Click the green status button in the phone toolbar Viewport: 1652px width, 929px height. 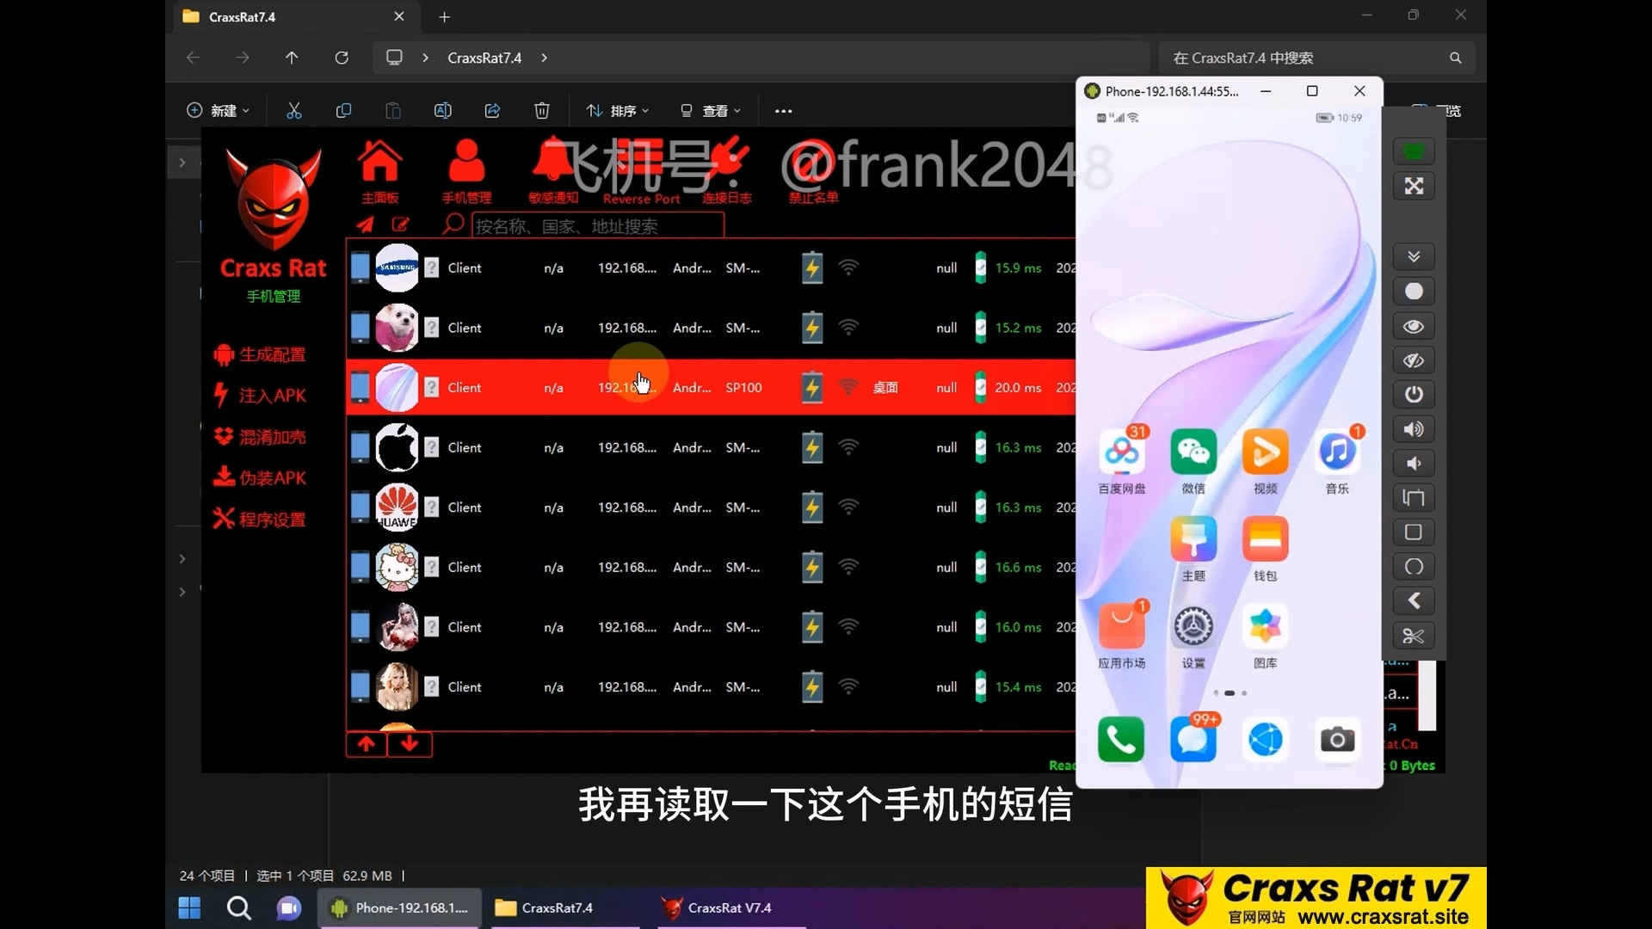click(1414, 151)
